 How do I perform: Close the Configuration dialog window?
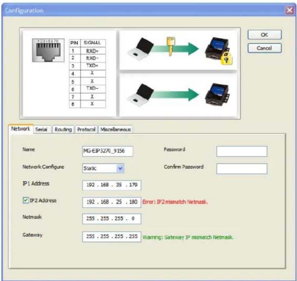(x=289, y=10)
